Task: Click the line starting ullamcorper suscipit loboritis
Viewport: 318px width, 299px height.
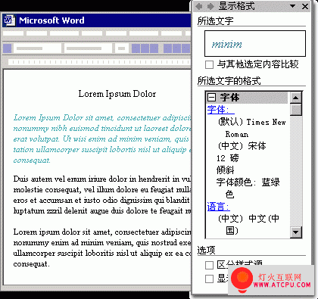Action: (102, 253)
